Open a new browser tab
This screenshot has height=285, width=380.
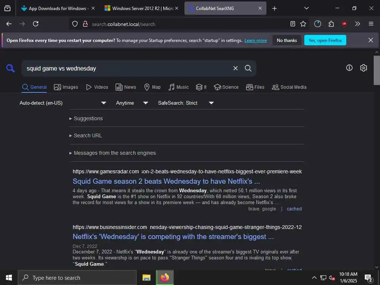click(x=274, y=9)
